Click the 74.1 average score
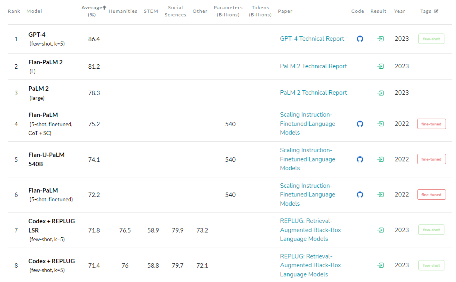456x282 pixels. pyautogui.click(x=94, y=160)
